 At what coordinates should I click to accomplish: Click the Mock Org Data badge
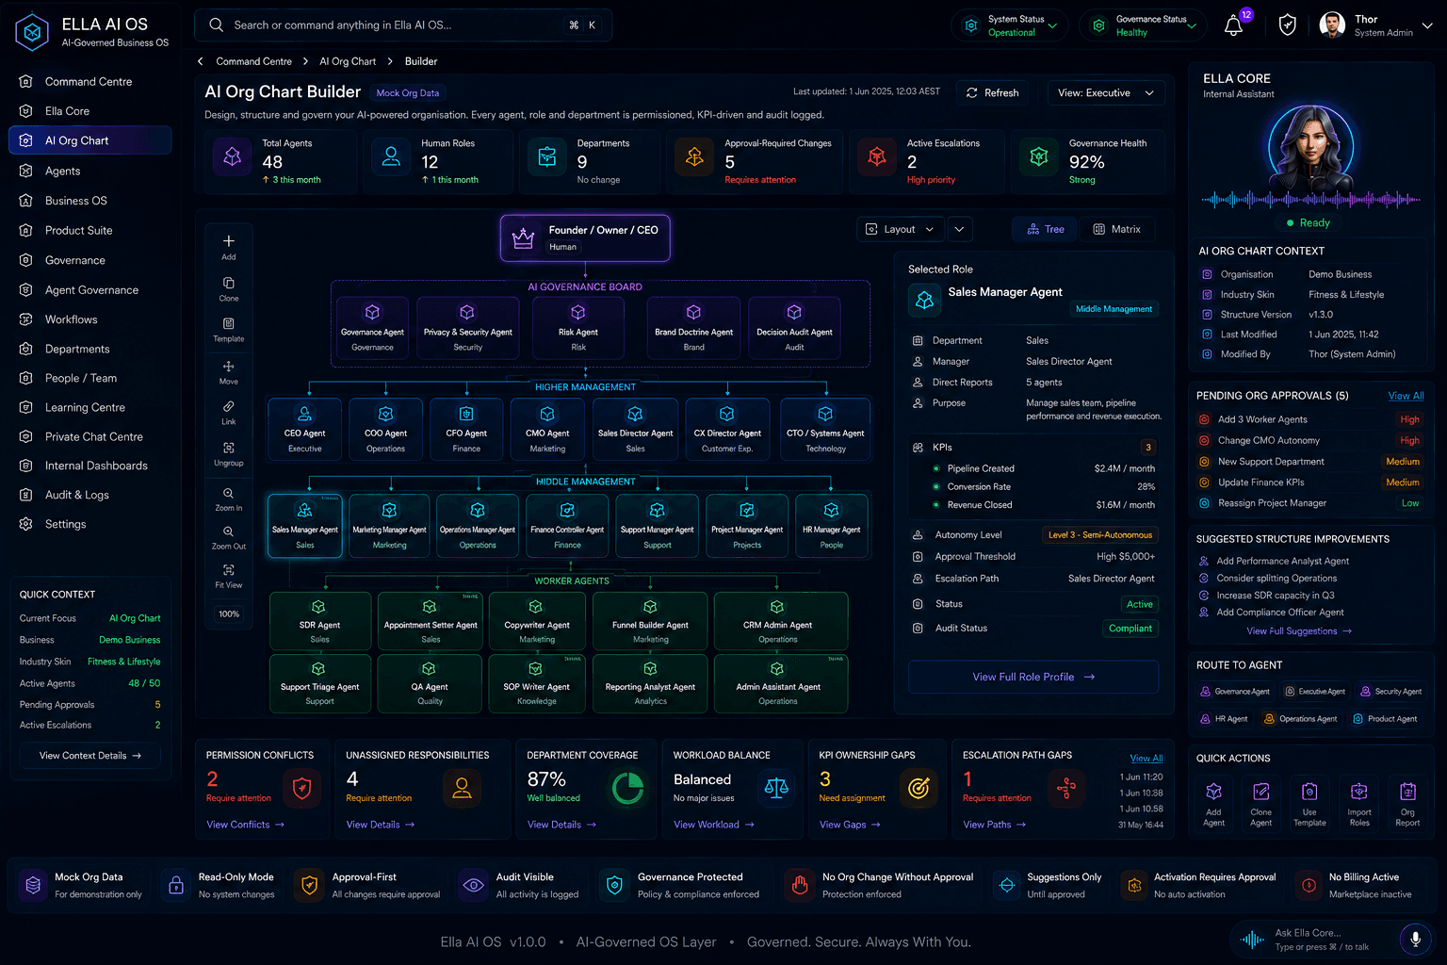tap(407, 93)
